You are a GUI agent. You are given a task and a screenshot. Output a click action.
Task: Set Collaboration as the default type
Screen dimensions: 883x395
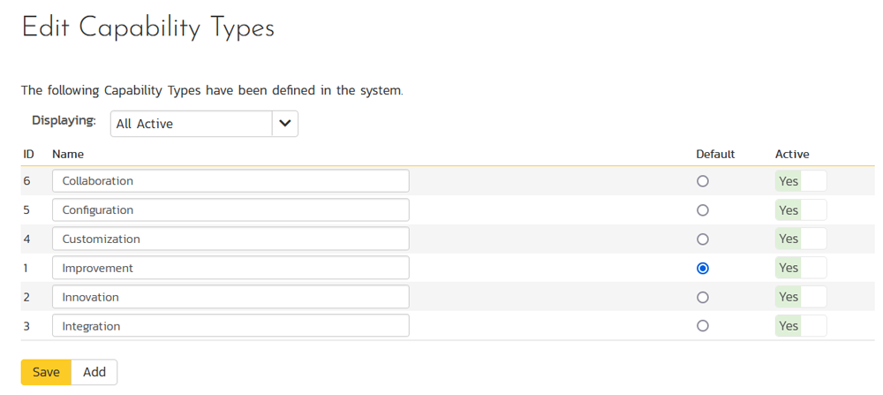click(x=702, y=181)
